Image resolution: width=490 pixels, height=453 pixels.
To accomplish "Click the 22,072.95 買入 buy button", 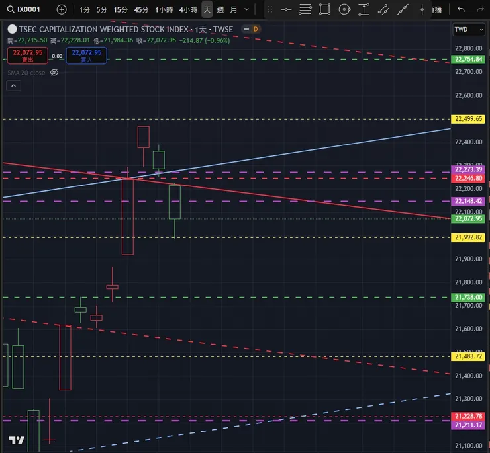I will 87,56.
